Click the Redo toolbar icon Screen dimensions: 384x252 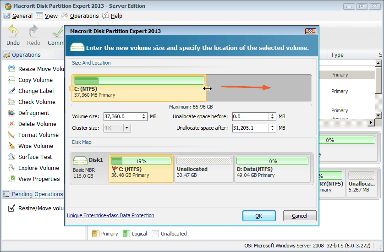click(x=33, y=31)
